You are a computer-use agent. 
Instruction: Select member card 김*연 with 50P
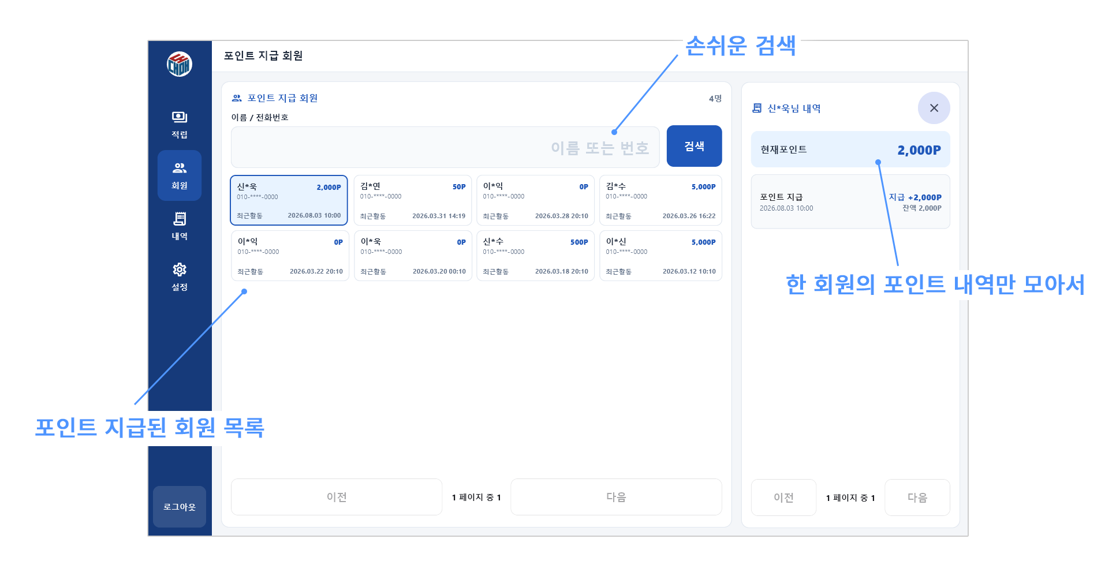point(413,200)
